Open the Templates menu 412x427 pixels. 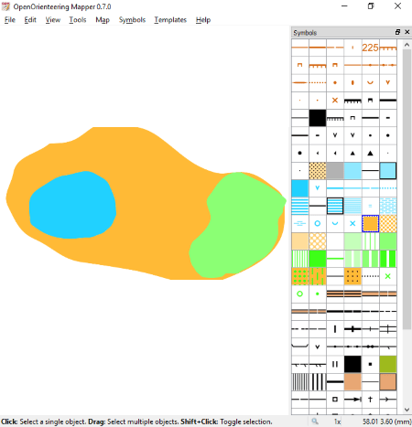(170, 20)
